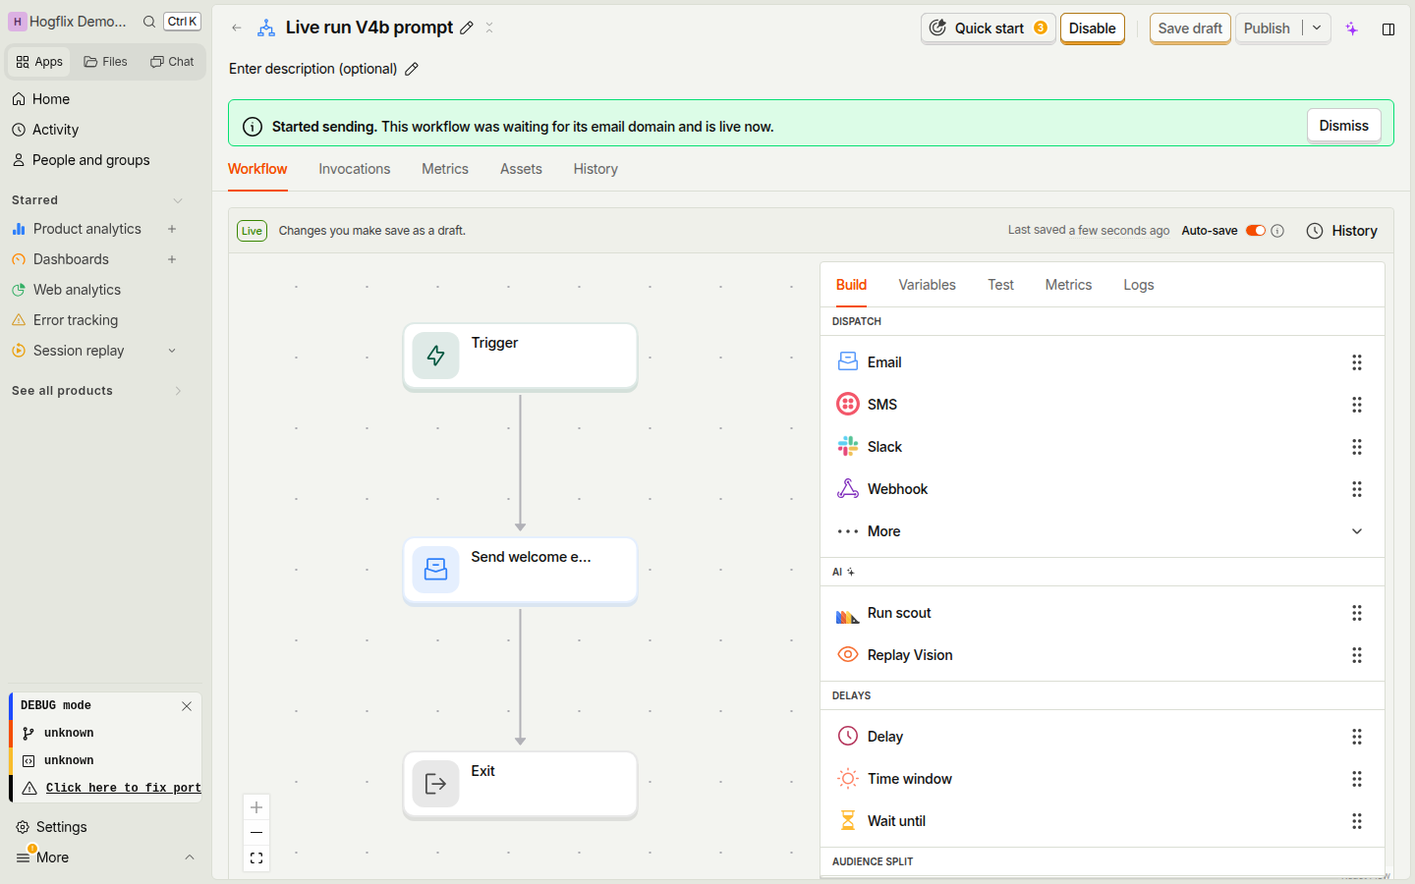Toggle the side panel icon at top right

point(1388,28)
